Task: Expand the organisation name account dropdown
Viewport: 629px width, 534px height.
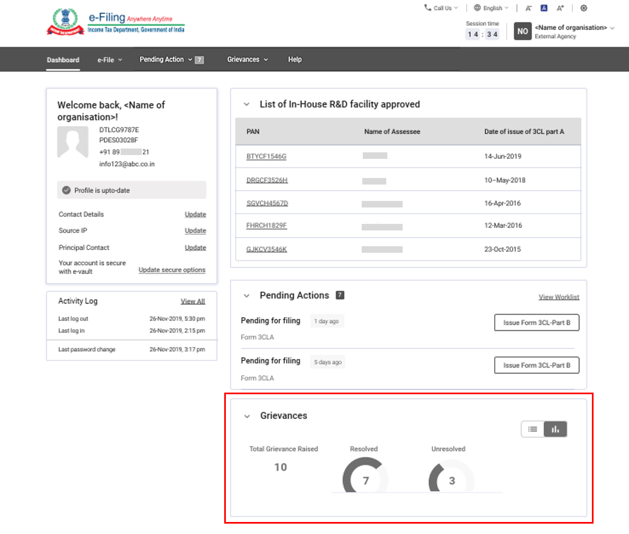Action: (x=572, y=28)
